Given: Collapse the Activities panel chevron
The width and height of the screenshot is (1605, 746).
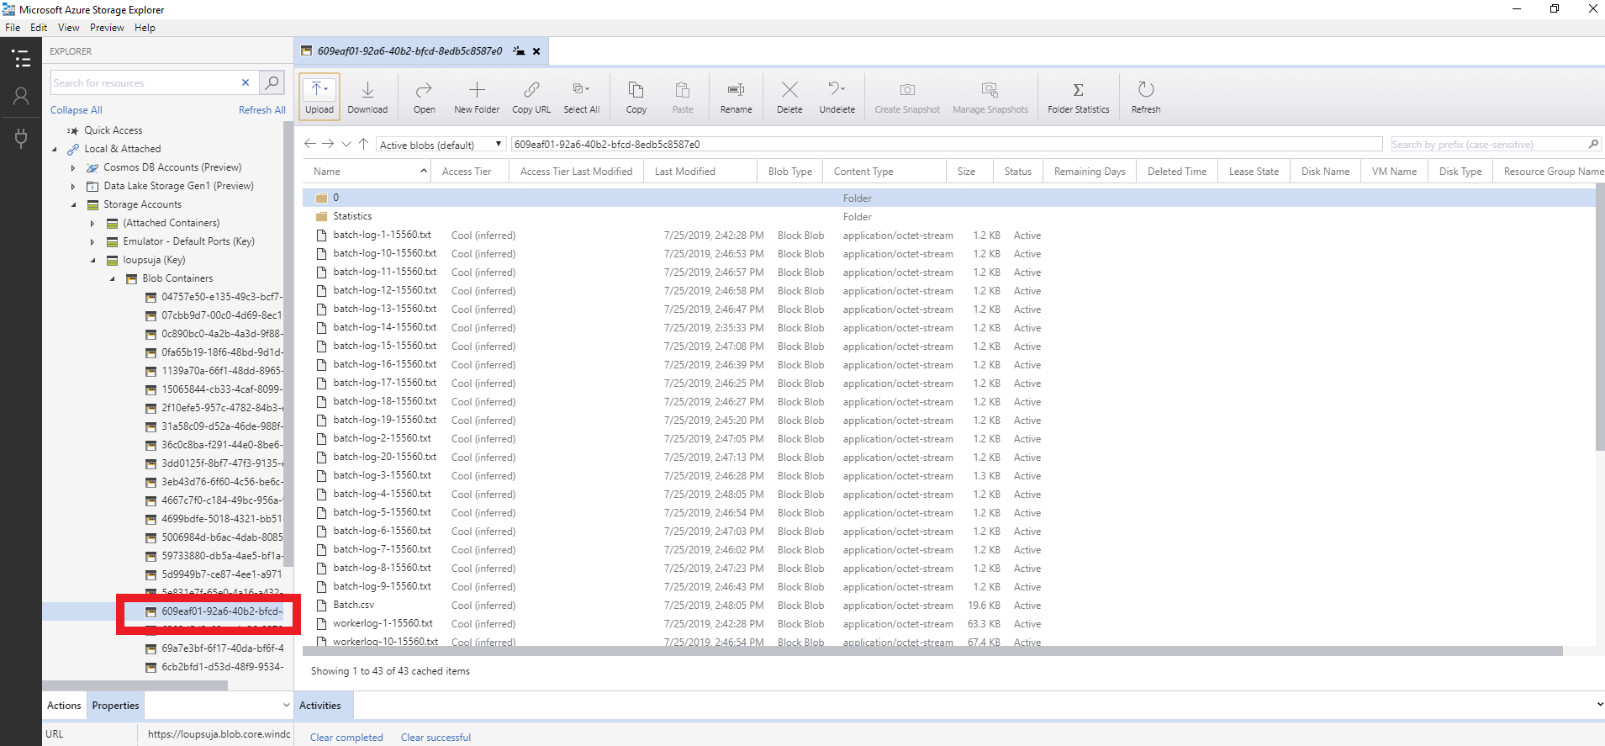Looking at the screenshot, I should click(x=1598, y=705).
